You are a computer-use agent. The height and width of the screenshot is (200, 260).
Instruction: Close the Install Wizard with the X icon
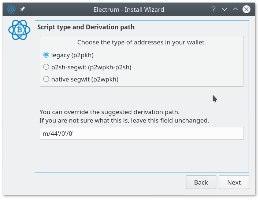pos(246,9)
